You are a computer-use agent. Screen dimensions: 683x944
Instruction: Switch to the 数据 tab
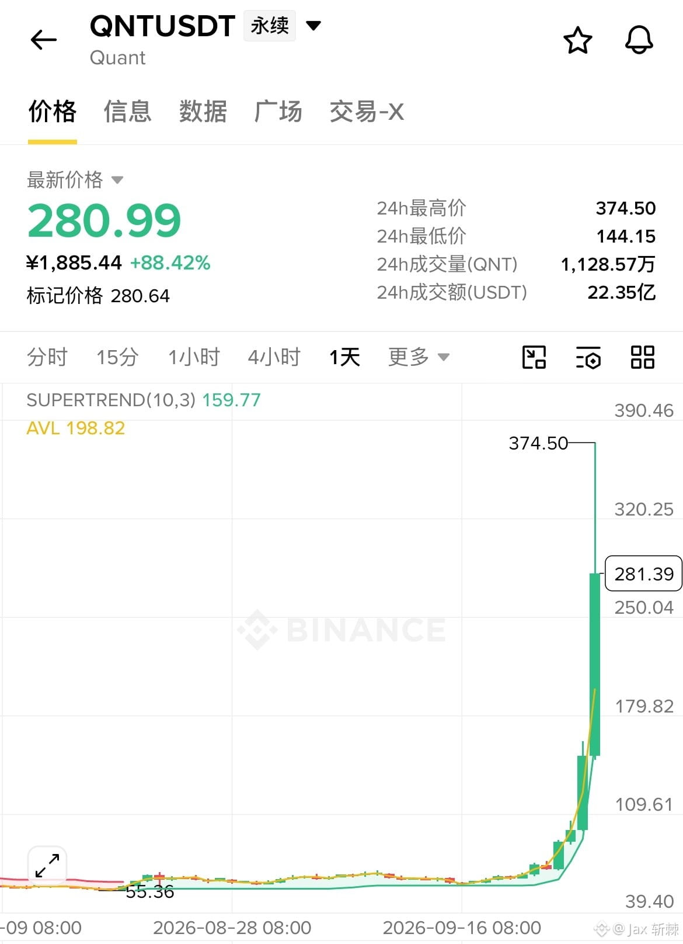(203, 111)
